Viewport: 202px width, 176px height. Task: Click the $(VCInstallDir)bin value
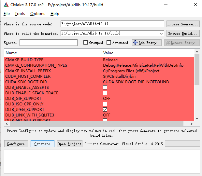click(x=119, y=76)
